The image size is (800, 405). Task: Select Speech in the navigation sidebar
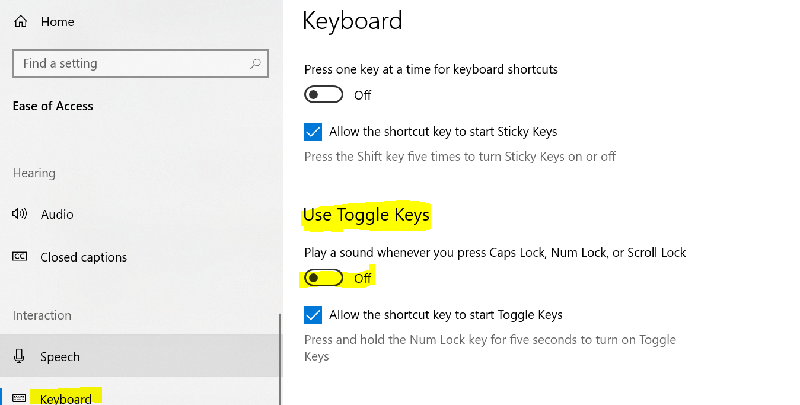(x=59, y=356)
